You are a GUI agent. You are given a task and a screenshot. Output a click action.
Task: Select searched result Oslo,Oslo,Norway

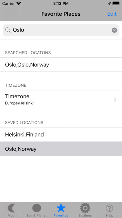pyautogui.click(x=61, y=65)
